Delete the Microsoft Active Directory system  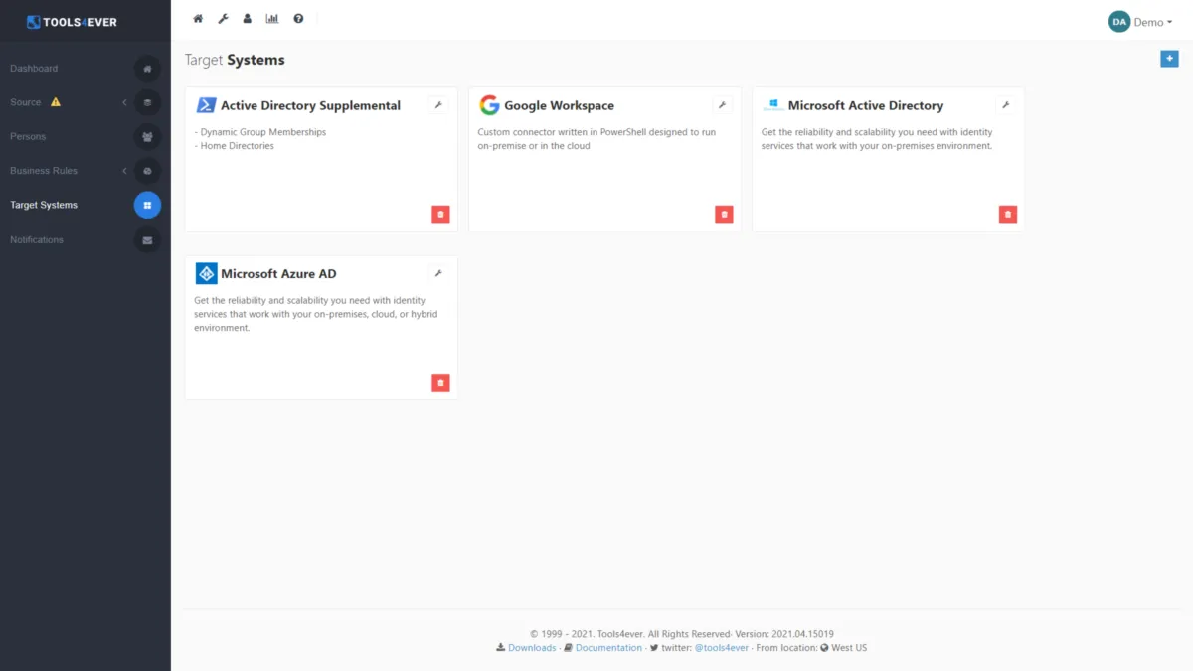tap(1007, 214)
